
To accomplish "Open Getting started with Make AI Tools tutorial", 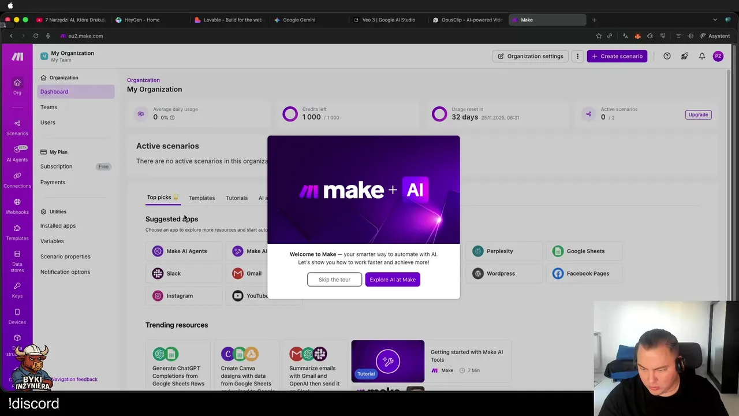I will (x=431, y=362).
